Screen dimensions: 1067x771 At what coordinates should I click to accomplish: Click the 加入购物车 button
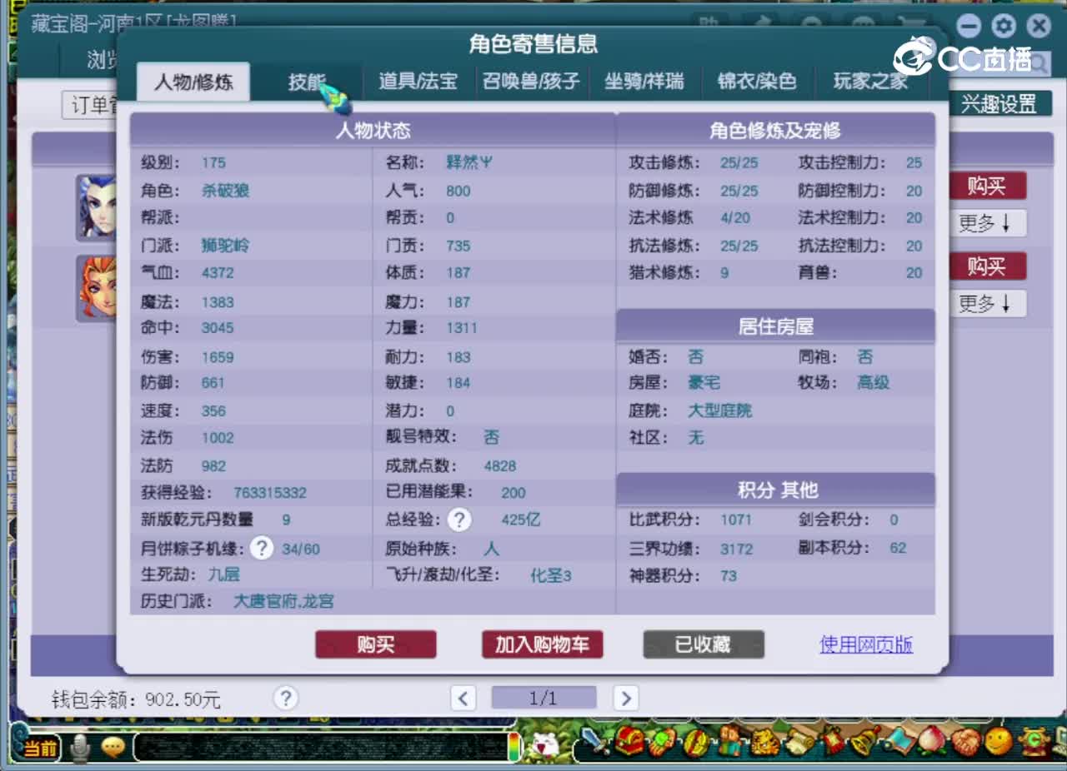pos(542,644)
